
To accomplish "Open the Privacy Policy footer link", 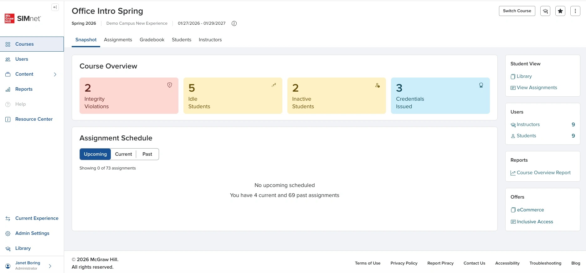I will tap(404, 263).
